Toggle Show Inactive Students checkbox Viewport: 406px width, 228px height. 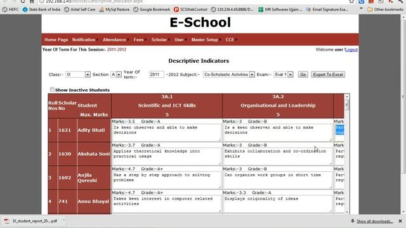pos(52,89)
